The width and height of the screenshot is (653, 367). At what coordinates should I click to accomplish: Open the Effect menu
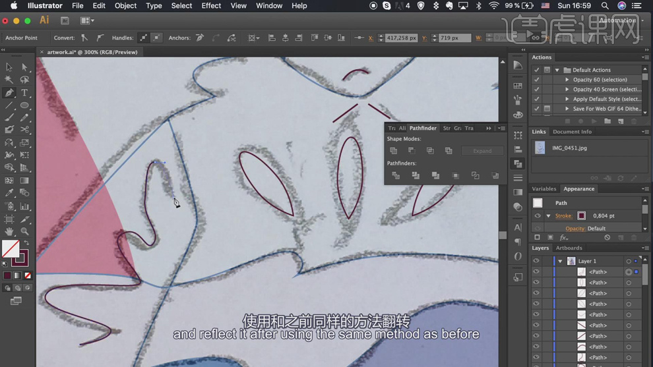click(211, 6)
